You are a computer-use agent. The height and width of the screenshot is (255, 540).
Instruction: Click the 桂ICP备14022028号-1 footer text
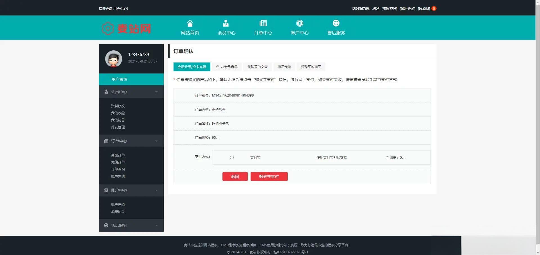(291, 252)
